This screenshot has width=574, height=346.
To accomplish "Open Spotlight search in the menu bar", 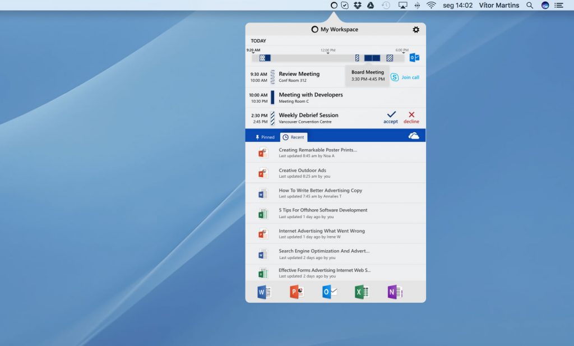I will pyautogui.click(x=530, y=5).
